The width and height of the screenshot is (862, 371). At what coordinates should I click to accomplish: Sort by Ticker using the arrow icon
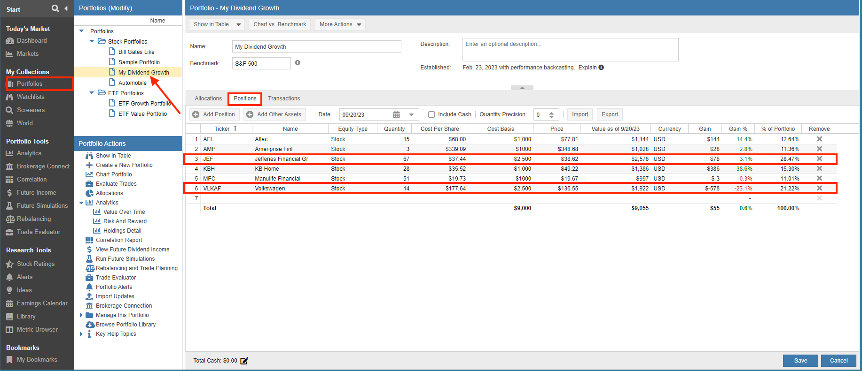click(x=235, y=129)
